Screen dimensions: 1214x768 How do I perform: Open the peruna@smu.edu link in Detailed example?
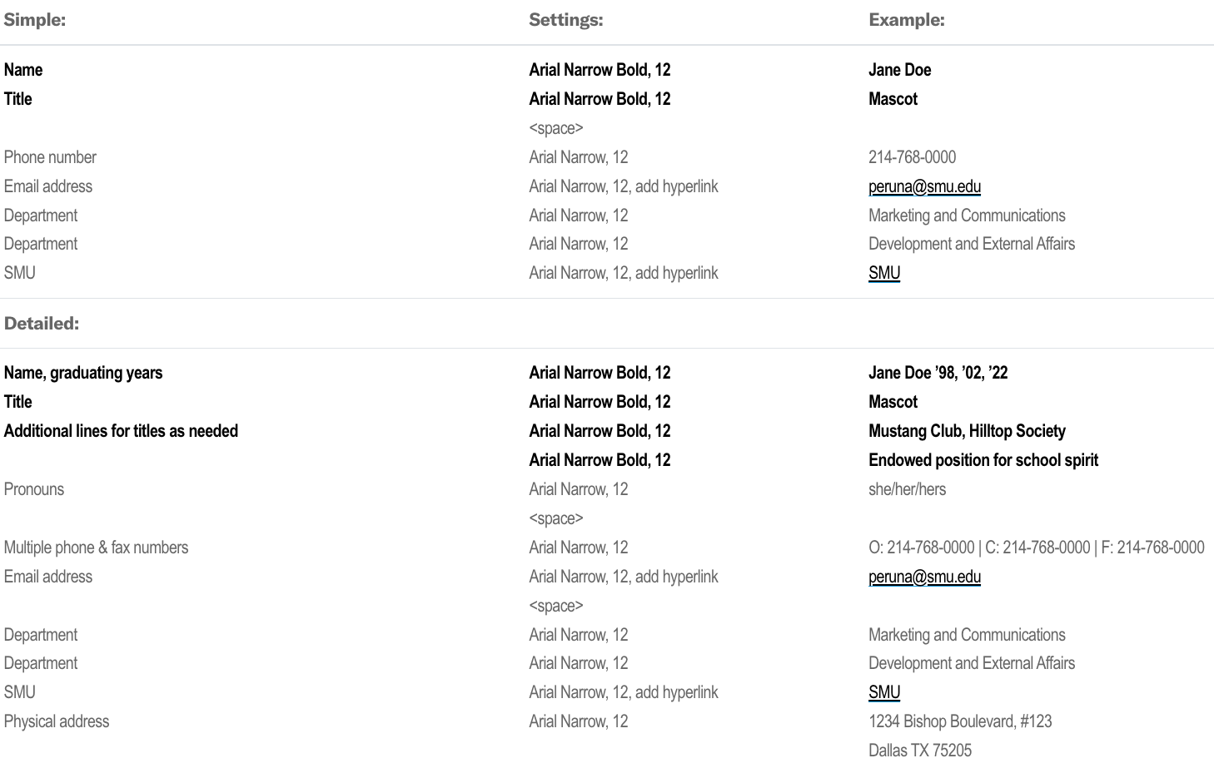924,577
